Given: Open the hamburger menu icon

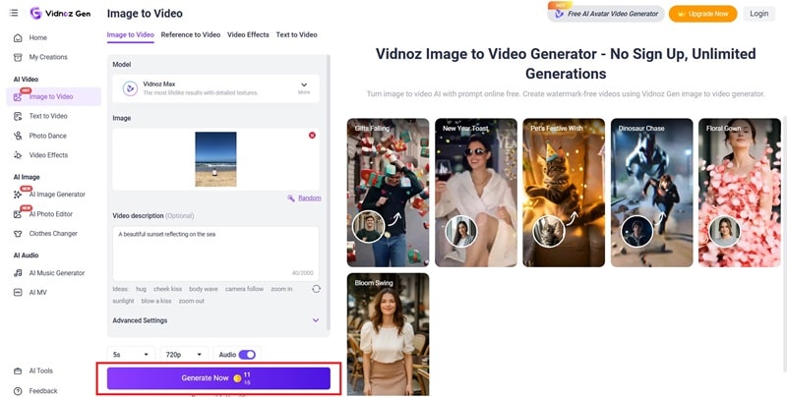Looking at the screenshot, I should tap(14, 13).
